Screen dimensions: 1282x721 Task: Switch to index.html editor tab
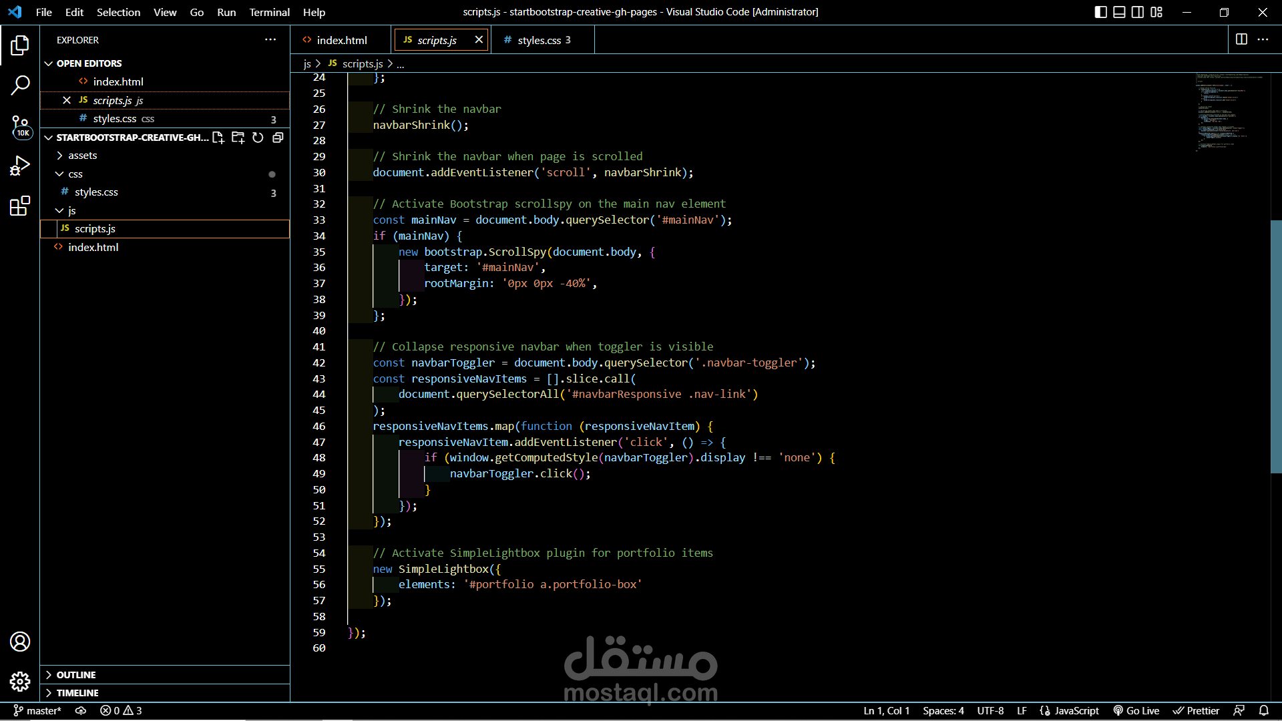click(341, 40)
